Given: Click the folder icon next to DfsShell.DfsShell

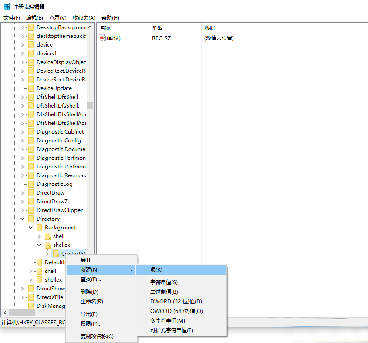Looking at the screenshot, I should click(x=31, y=97).
